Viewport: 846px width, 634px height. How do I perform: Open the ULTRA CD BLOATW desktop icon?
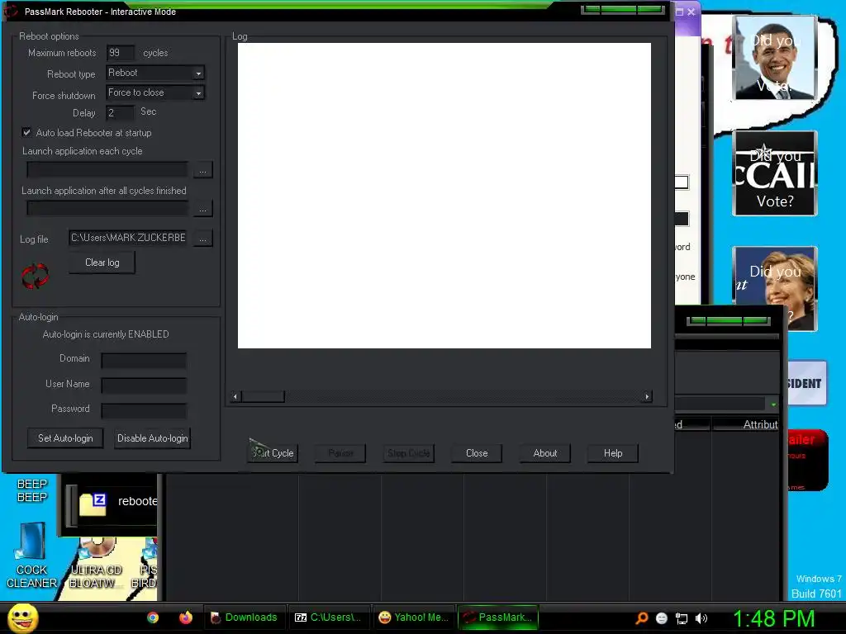click(x=94, y=563)
